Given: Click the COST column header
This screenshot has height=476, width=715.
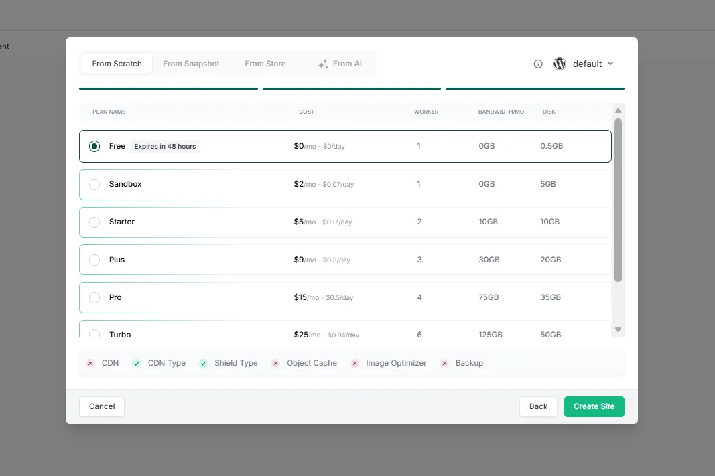Looking at the screenshot, I should (306, 112).
